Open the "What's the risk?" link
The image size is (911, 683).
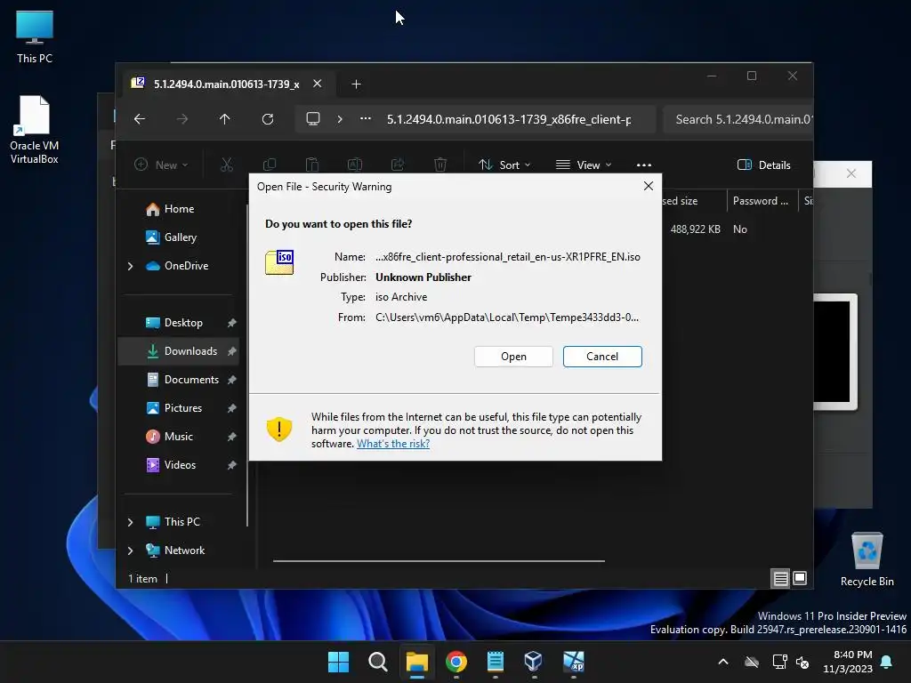click(392, 444)
